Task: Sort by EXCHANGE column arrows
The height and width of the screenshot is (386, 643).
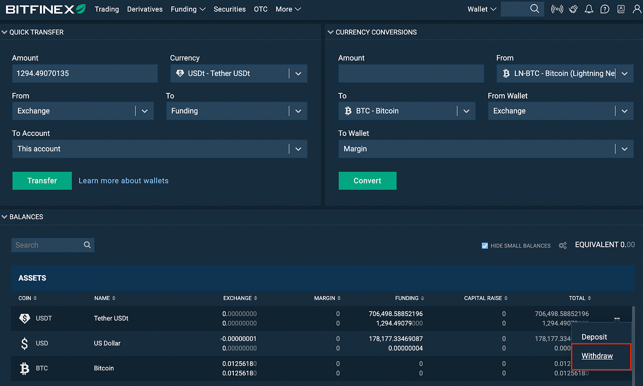Action: [256, 298]
